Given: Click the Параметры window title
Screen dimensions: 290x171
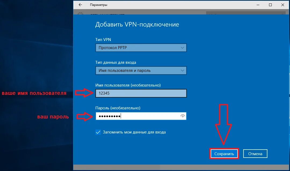Looking at the screenshot, I should tap(99, 5).
